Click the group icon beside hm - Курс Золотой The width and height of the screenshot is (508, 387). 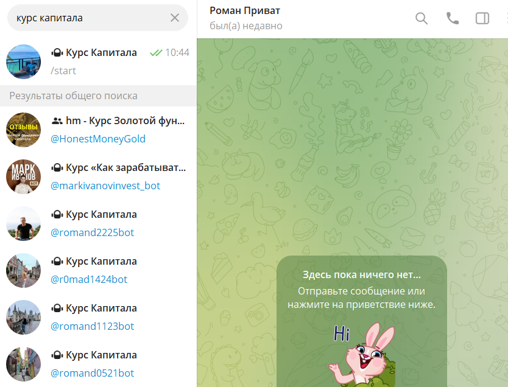tap(57, 121)
